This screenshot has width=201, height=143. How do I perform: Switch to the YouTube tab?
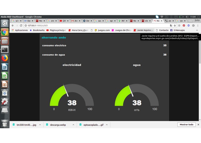coord(64,21)
